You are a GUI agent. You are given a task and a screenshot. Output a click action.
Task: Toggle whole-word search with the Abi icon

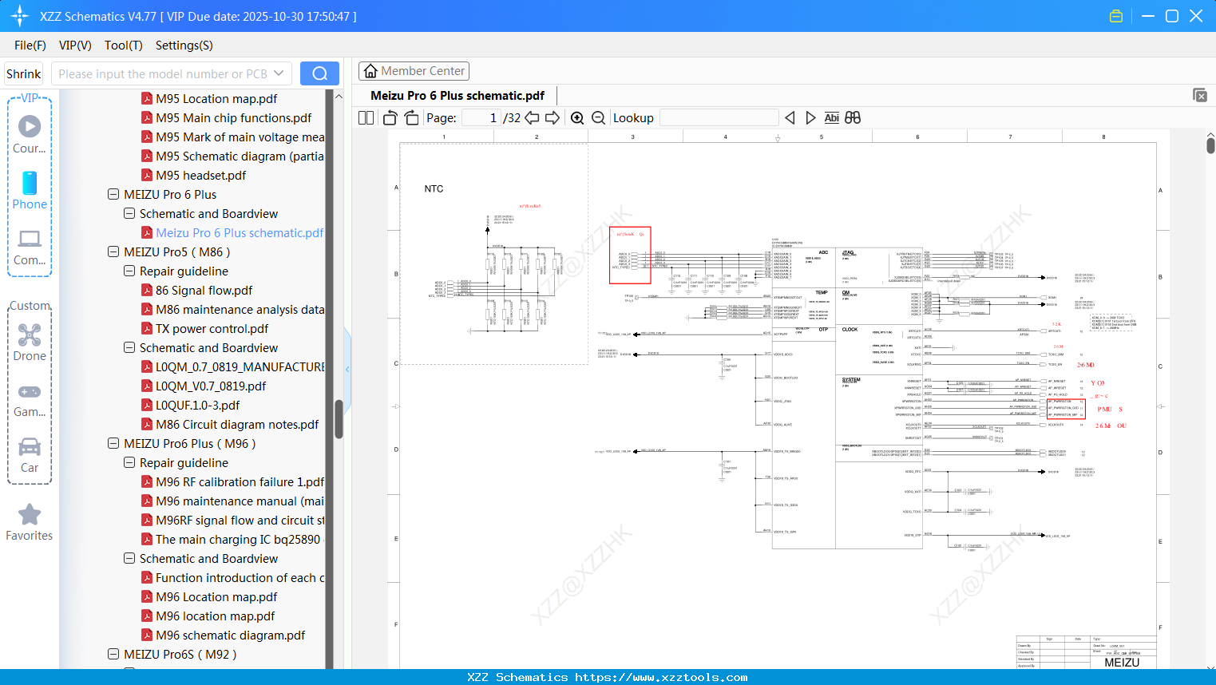click(x=831, y=117)
